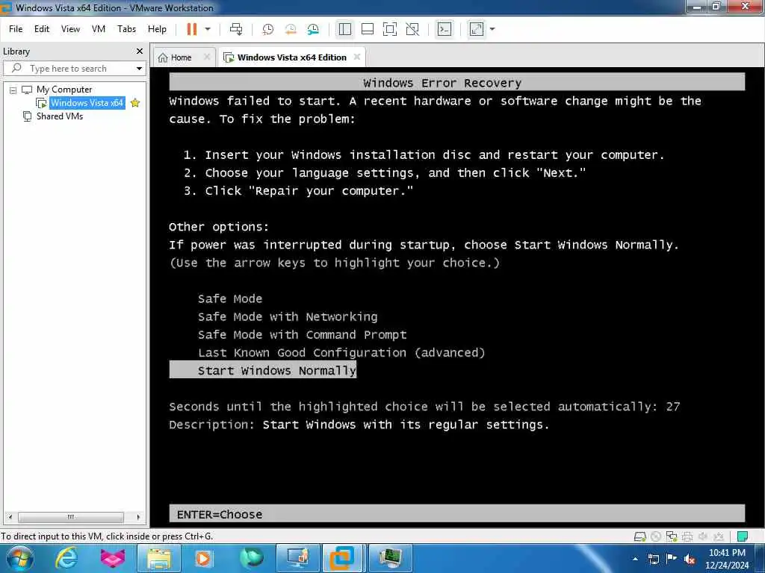Open the console view icon
The image size is (765, 573).
point(444,29)
